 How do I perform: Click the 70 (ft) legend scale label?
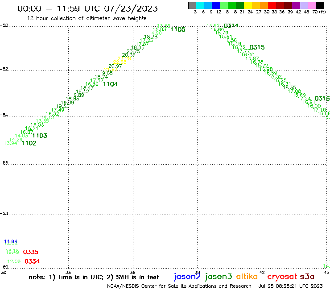click(319, 12)
